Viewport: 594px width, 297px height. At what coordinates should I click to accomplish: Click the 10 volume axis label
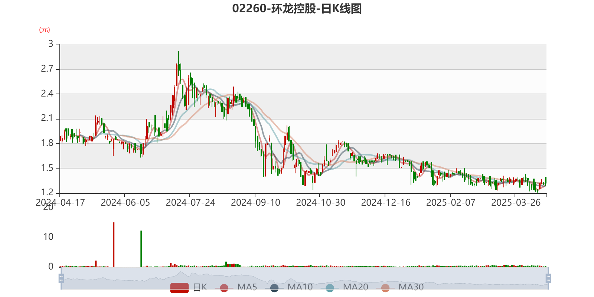pyautogui.click(x=48, y=237)
